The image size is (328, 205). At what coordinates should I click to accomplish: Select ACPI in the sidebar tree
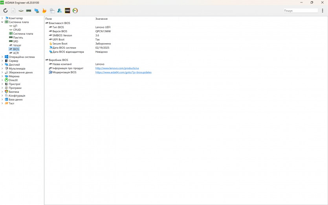click(16, 53)
